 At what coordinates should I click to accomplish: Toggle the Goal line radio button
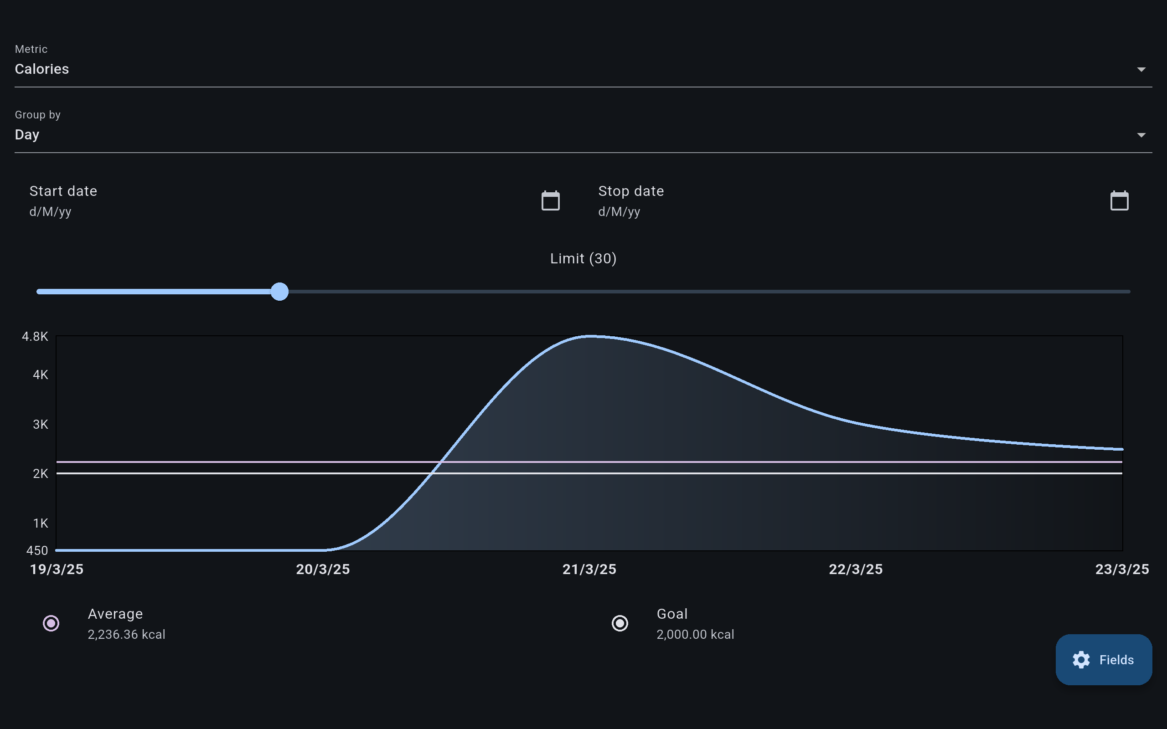(620, 623)
